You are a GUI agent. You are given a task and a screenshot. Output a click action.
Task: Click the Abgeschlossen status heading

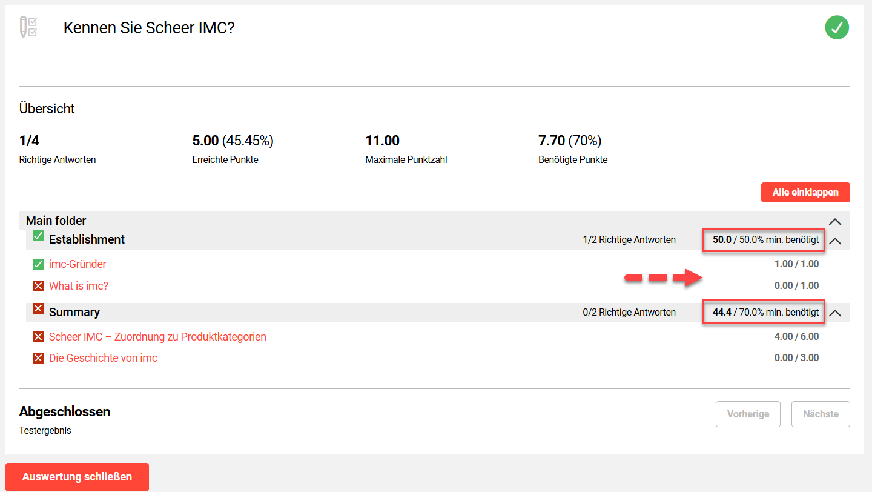[65, 412]
